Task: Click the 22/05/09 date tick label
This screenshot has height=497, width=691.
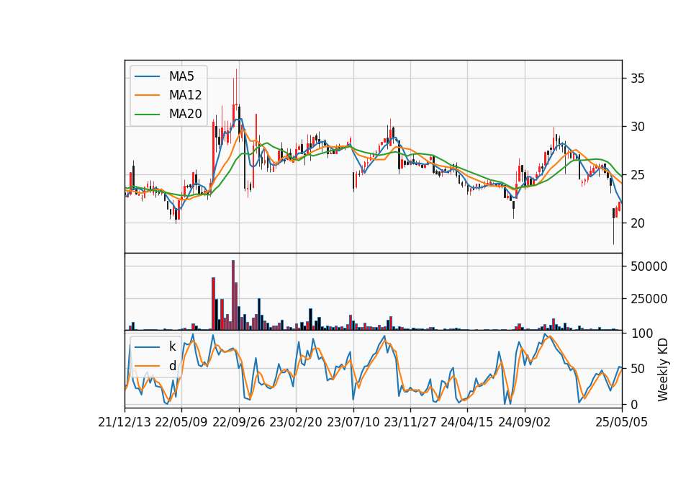Action: coord(181,422)
